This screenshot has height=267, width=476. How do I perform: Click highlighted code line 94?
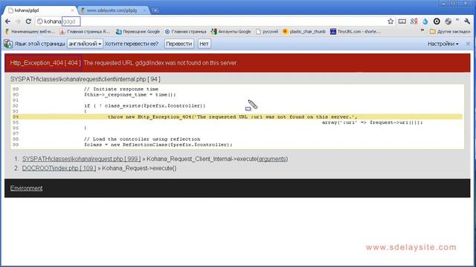click(237, 117)
